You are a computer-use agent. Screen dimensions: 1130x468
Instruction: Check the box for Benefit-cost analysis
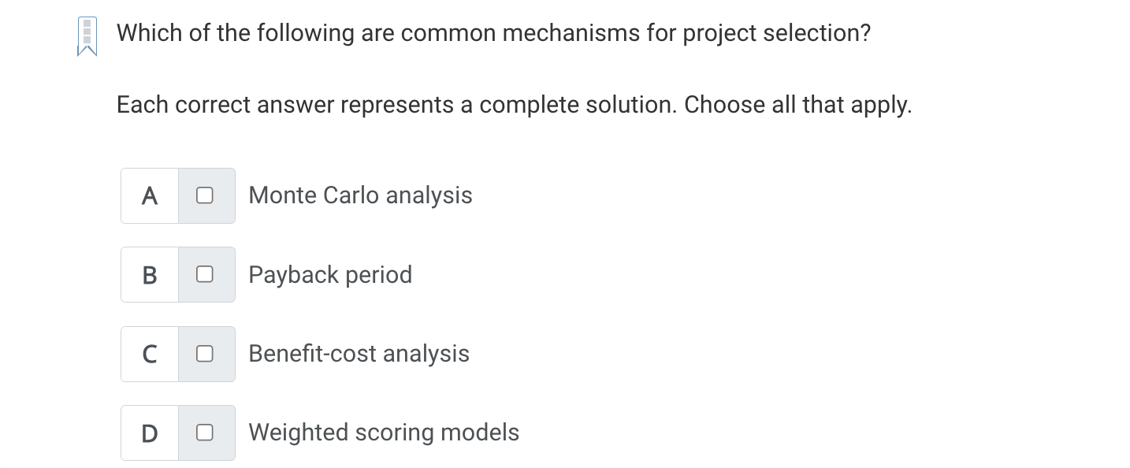(206, 354)
